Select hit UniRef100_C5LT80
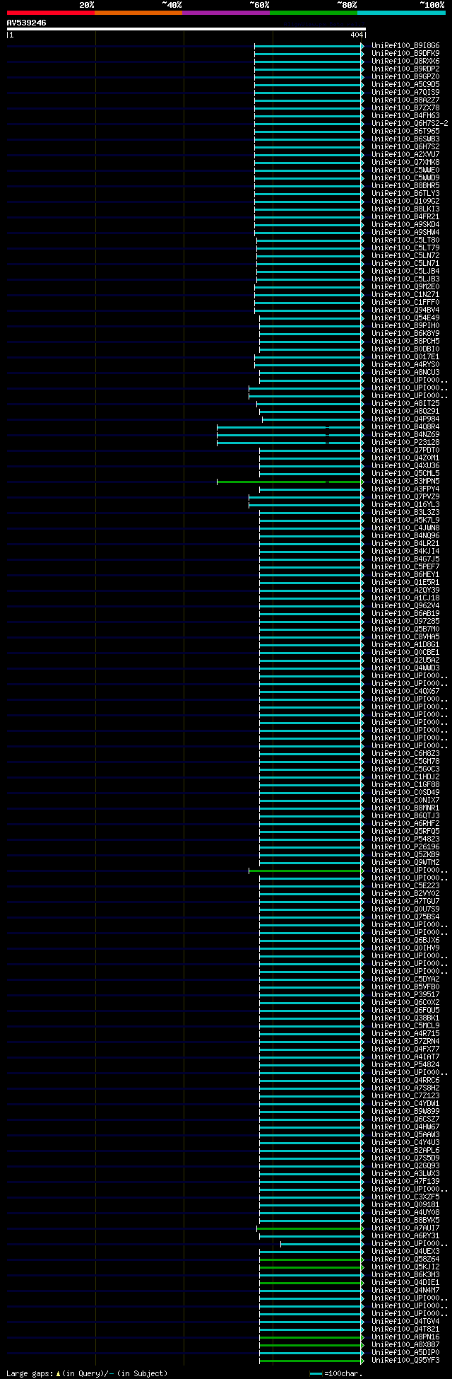Image resolution: width=452 pixels, height=1379 pixels. coord(405,240)
